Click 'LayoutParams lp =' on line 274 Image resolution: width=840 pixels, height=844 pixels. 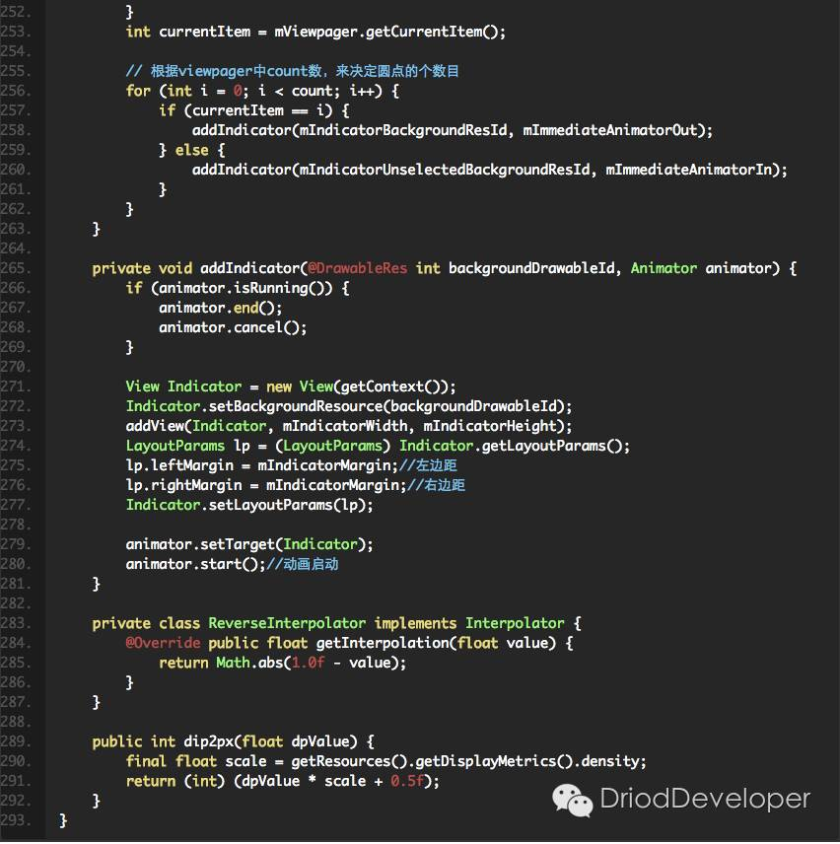pos(196,446)
